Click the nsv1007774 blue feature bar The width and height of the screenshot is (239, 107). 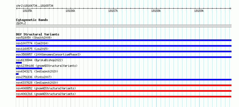tap(124, 46)
